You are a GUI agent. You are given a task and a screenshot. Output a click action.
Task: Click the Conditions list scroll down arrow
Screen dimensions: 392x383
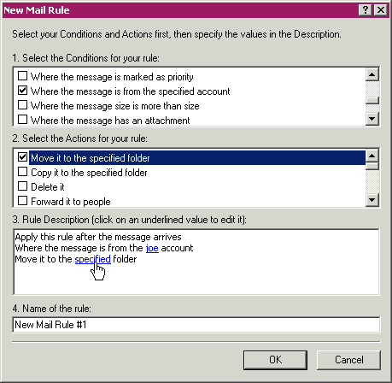click(372, 118)
